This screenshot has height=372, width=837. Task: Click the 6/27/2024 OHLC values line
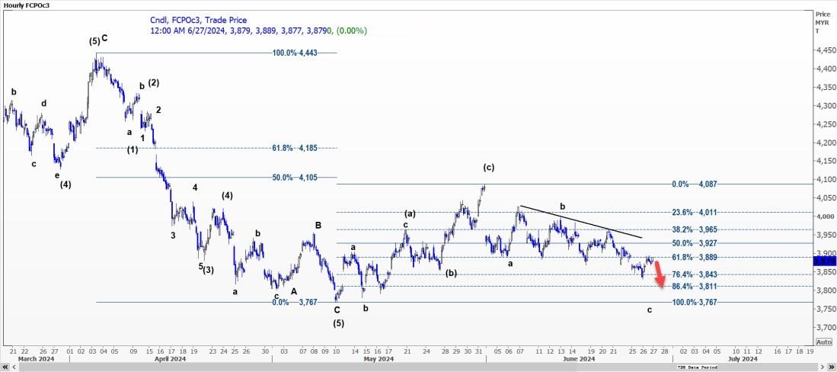tap(258, 31)
